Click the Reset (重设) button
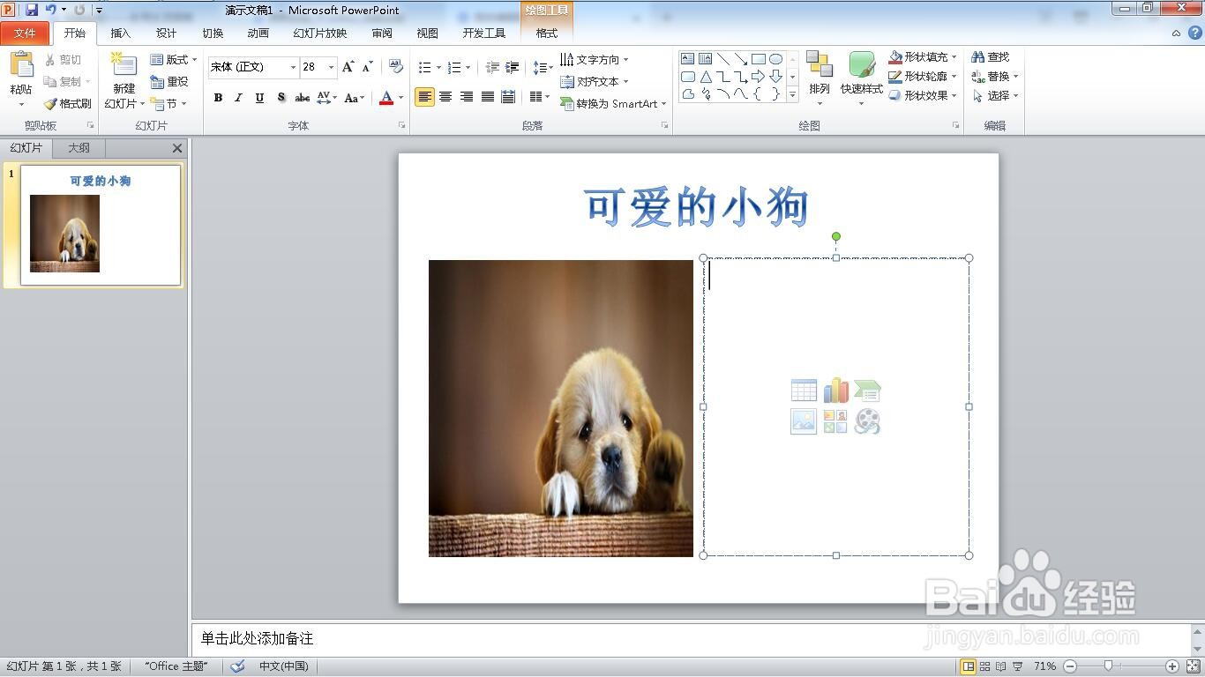Screen dimensions: 1205x677 [169, 82]
